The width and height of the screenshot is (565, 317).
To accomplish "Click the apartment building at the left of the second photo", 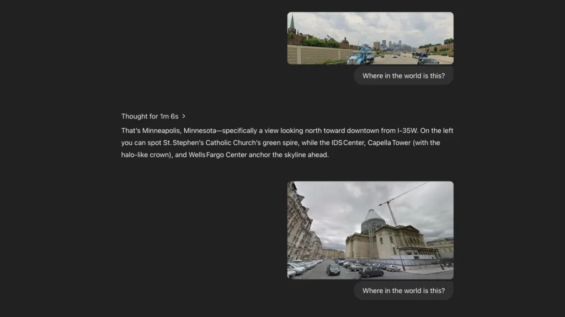I will [299, 226].
